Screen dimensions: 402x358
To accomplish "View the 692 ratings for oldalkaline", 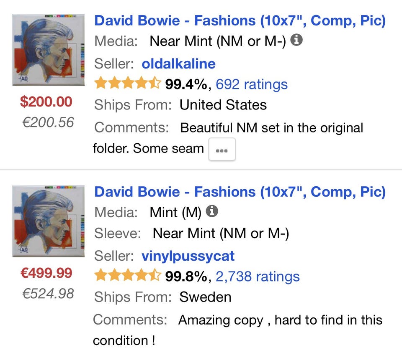I will 251,84.
